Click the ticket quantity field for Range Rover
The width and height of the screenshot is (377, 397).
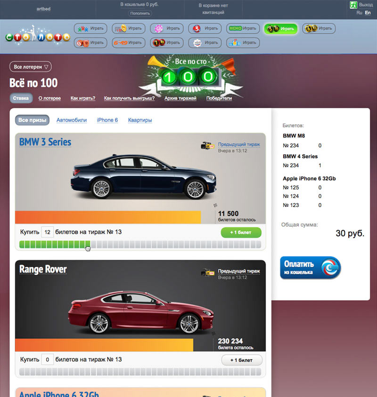click(x=48, y=360)
